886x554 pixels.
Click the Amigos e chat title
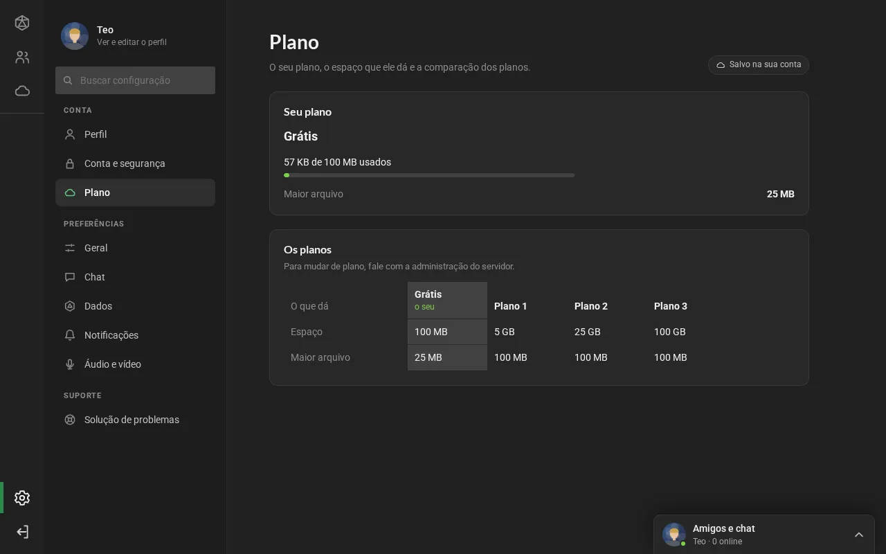tap(724, 528)
